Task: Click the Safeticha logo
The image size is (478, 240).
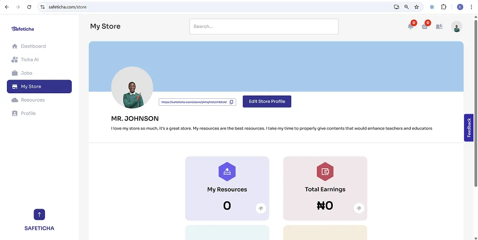Action: click(x=22, y=29)
